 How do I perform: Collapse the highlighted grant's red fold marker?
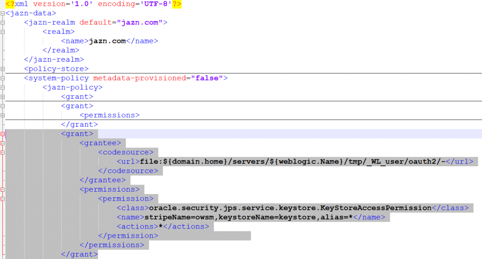coord(2,134)
